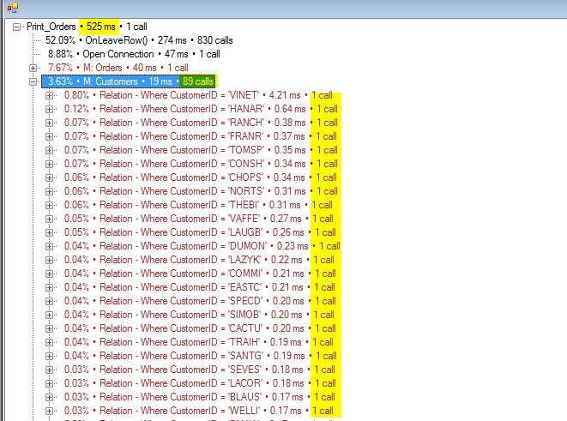Select the CustomerID = 'THEBI' row text
567x421 pixels.
pos(198,205)
